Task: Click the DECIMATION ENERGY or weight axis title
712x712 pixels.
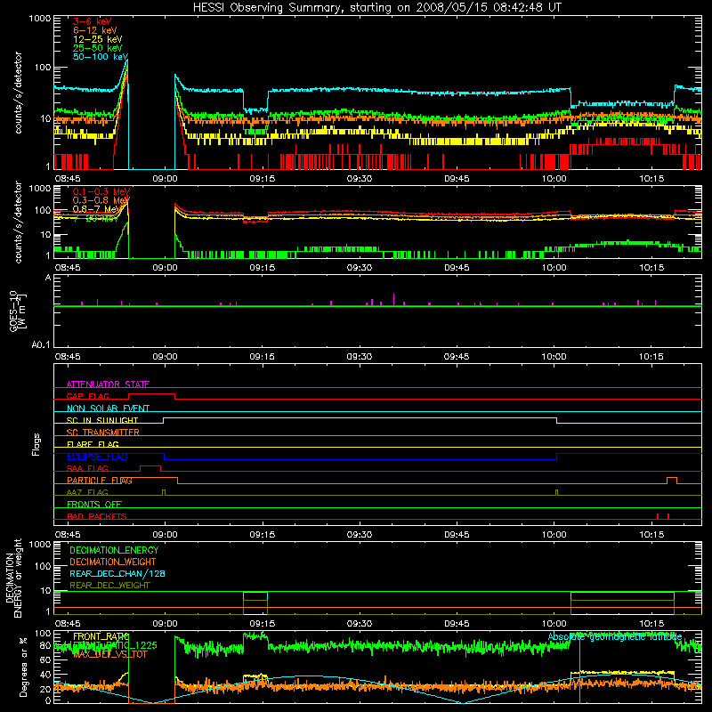Action: point(13,578)
